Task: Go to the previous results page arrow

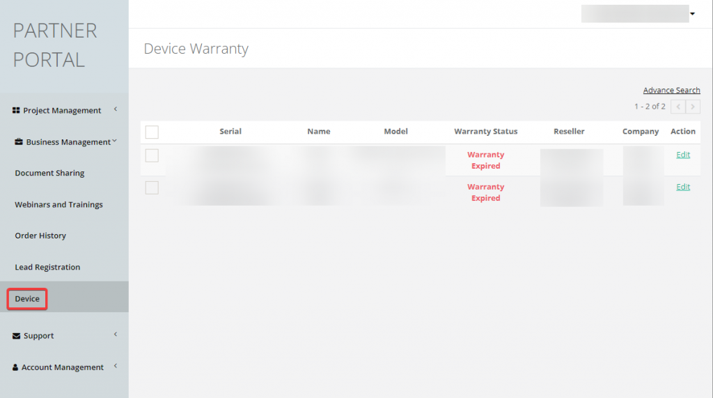Action: (678, 107)
